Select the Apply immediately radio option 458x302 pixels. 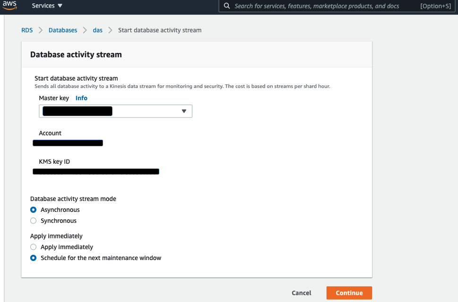coord(33,247)
